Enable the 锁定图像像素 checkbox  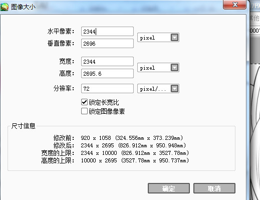tap(84, 111)
